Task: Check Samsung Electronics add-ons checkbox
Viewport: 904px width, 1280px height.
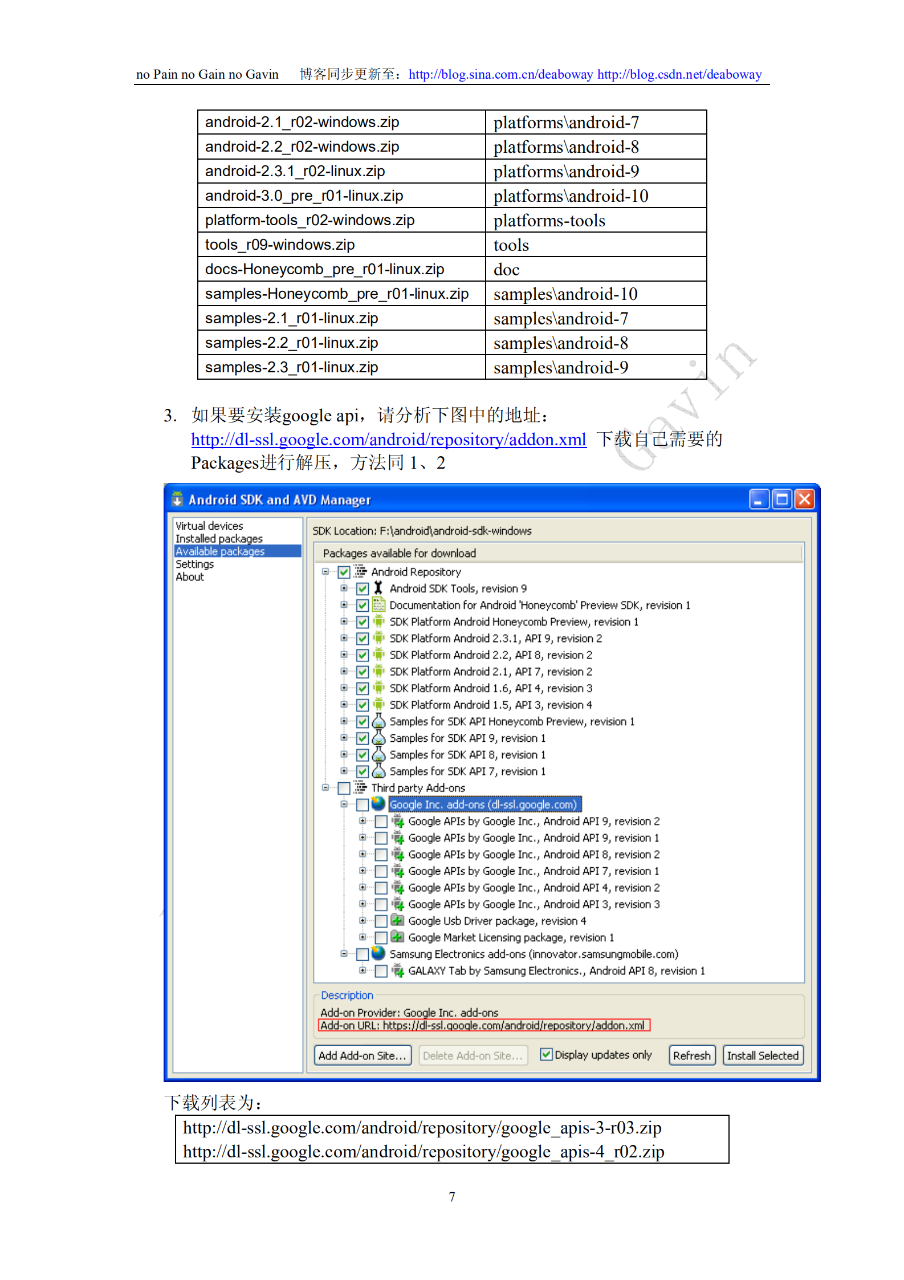Action: point(363,954)
